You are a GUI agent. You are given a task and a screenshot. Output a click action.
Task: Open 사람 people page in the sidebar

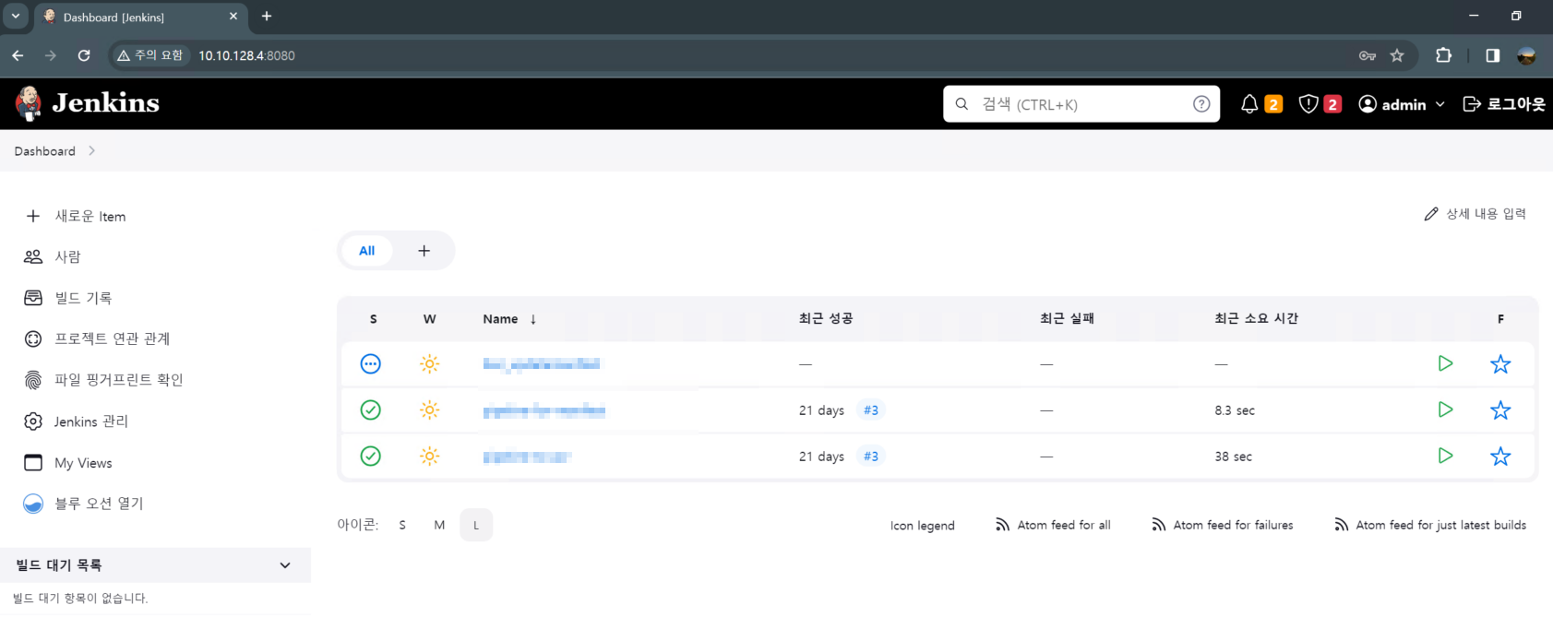pyautogui.click(x=53, y=256)
